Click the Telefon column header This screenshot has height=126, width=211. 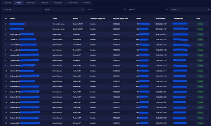pyautogui.click(x=138, y=18)
